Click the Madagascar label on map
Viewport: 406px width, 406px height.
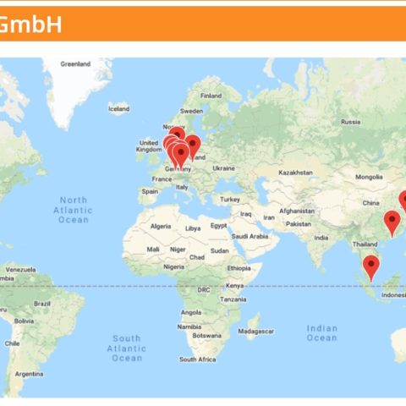255,332
